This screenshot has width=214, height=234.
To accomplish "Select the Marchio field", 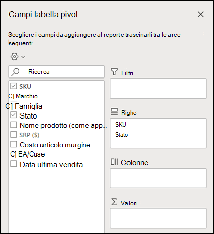I will (x=23, y=96).
